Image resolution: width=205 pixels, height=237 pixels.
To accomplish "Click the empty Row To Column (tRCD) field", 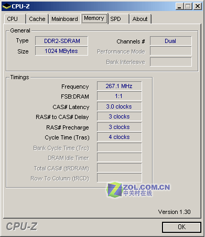I will pos(120,178).
